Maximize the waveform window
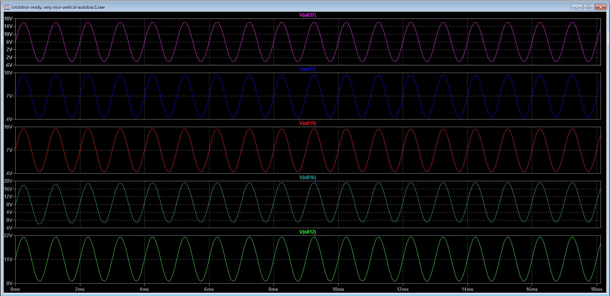 [x=589, y=7]
